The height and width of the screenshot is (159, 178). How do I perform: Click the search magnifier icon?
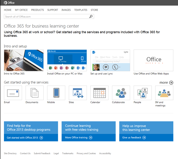coord(91,17)
